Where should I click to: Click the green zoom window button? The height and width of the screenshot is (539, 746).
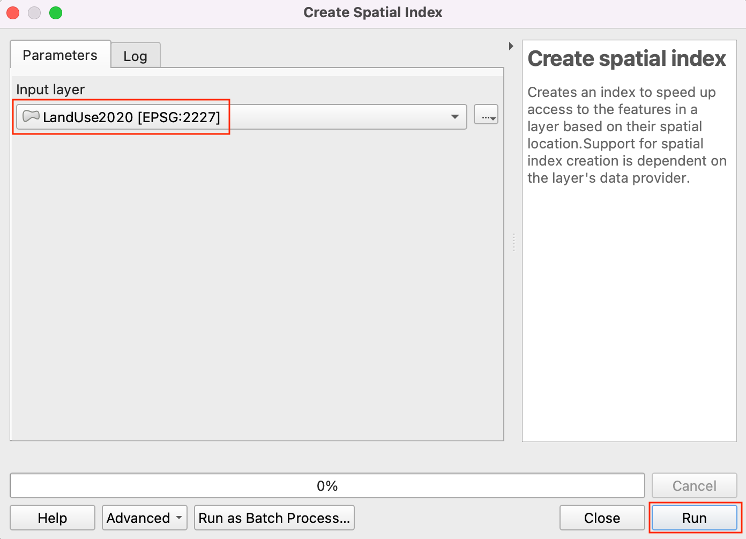[56, 13]
